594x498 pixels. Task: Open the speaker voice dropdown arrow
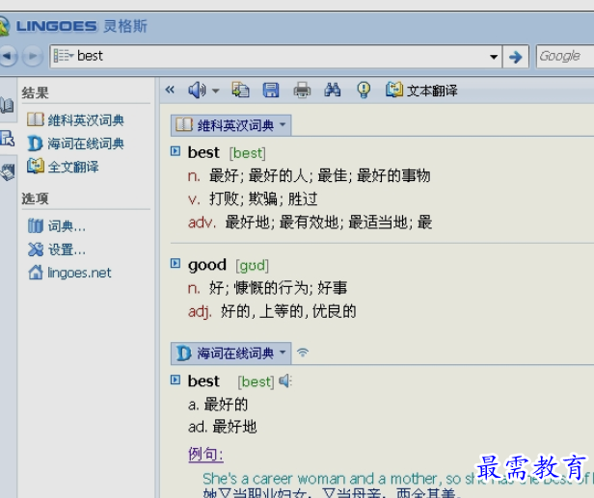[x=216, y=91]
